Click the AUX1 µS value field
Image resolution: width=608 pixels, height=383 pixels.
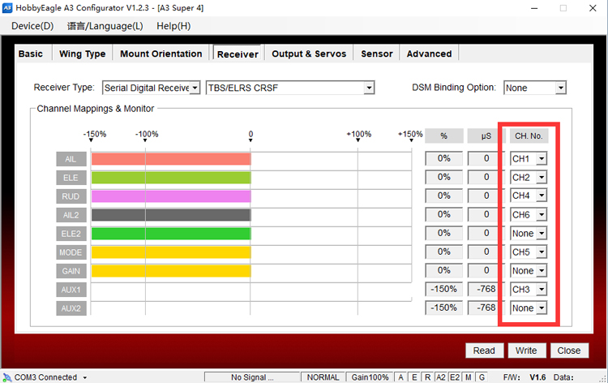pyautogui.click(x=486, y=289)
